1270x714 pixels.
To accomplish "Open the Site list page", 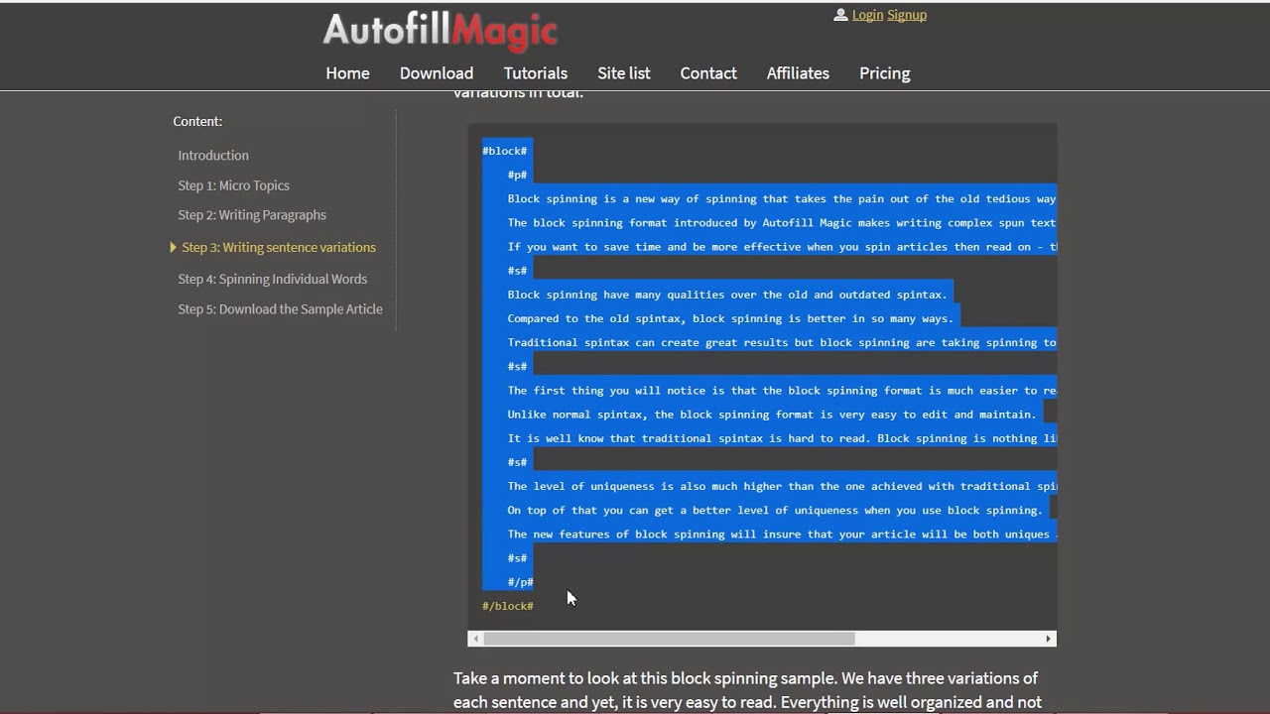I will pyautogui.click(x=624, y=73).
